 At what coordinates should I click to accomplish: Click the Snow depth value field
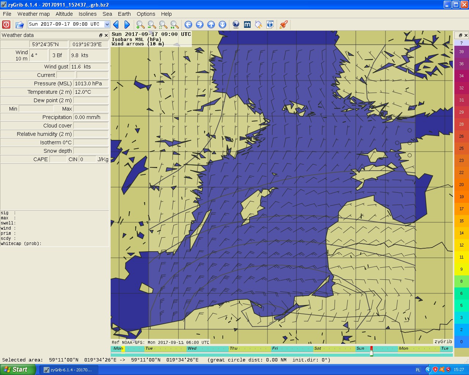[x=91, y=151]
